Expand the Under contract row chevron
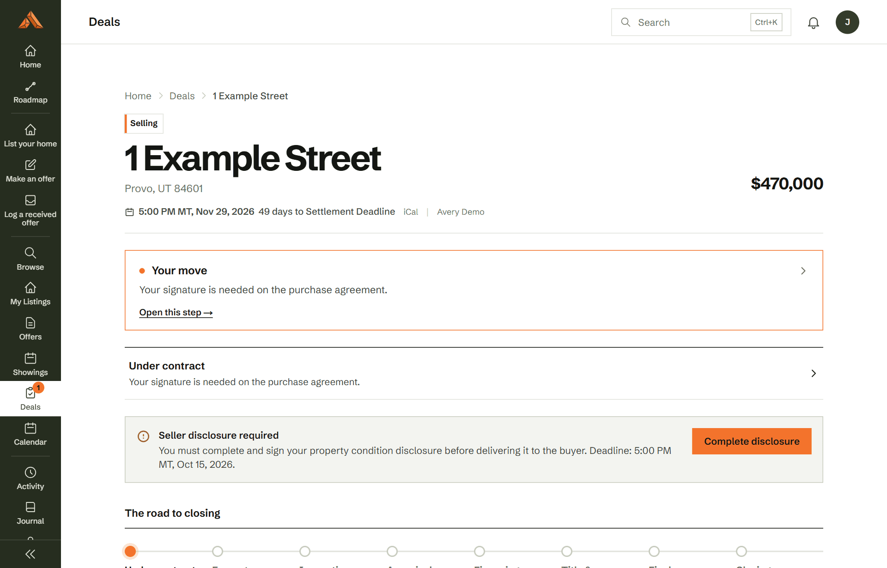 pyautogui.click(x=814, y=373)
